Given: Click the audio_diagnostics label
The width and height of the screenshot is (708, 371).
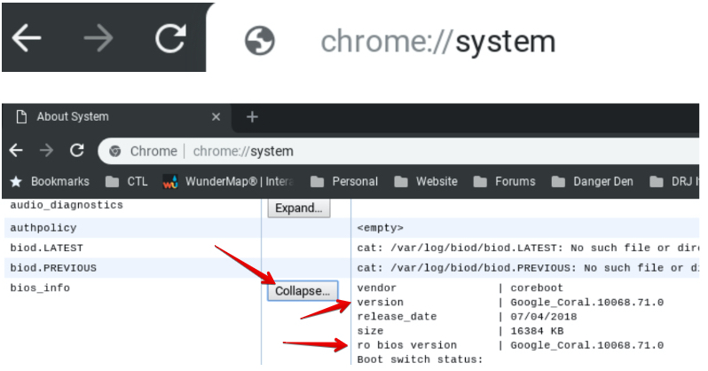Looking at the screenshot, I should pos(67,205).
